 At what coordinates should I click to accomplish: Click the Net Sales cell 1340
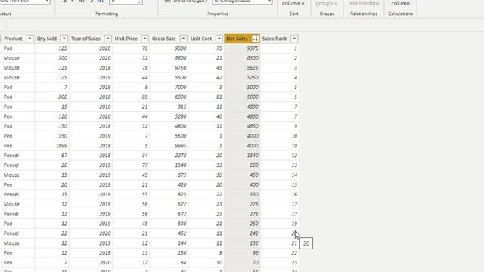point(253,156)
